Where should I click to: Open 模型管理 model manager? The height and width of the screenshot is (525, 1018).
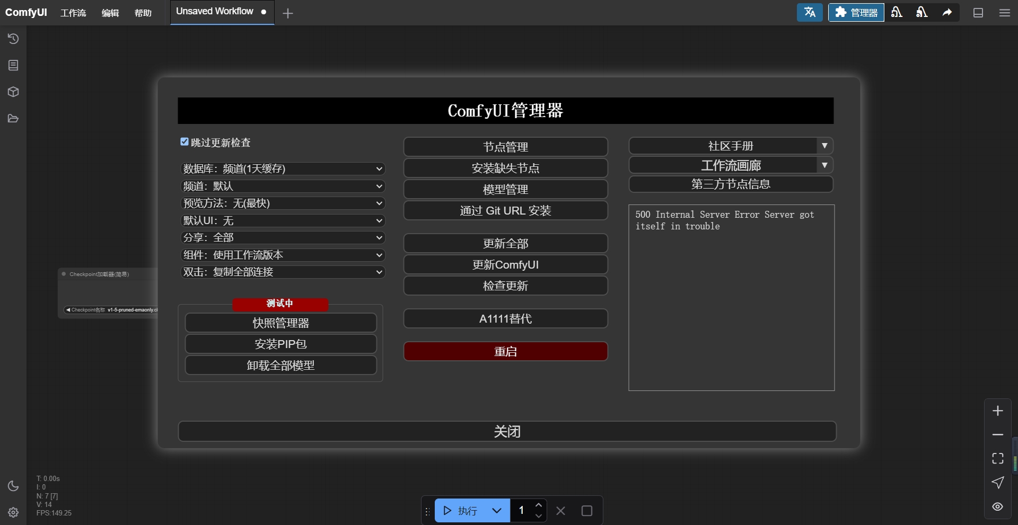[506, 189]
